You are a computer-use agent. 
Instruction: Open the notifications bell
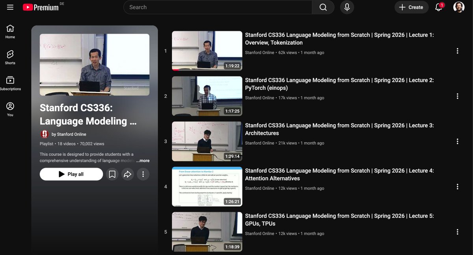coord(439,7)
